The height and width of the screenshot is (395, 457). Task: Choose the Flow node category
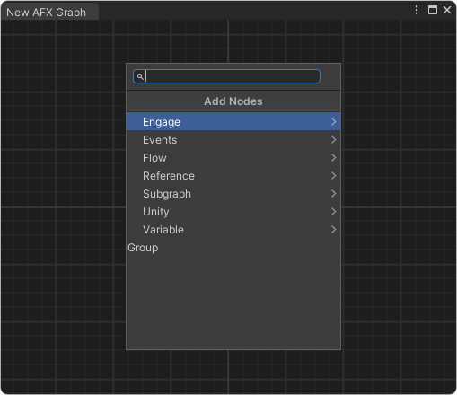click(x=233, y=158)
